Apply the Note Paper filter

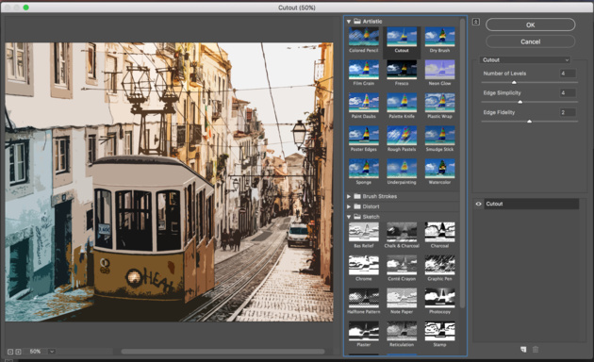pos(402,298)
